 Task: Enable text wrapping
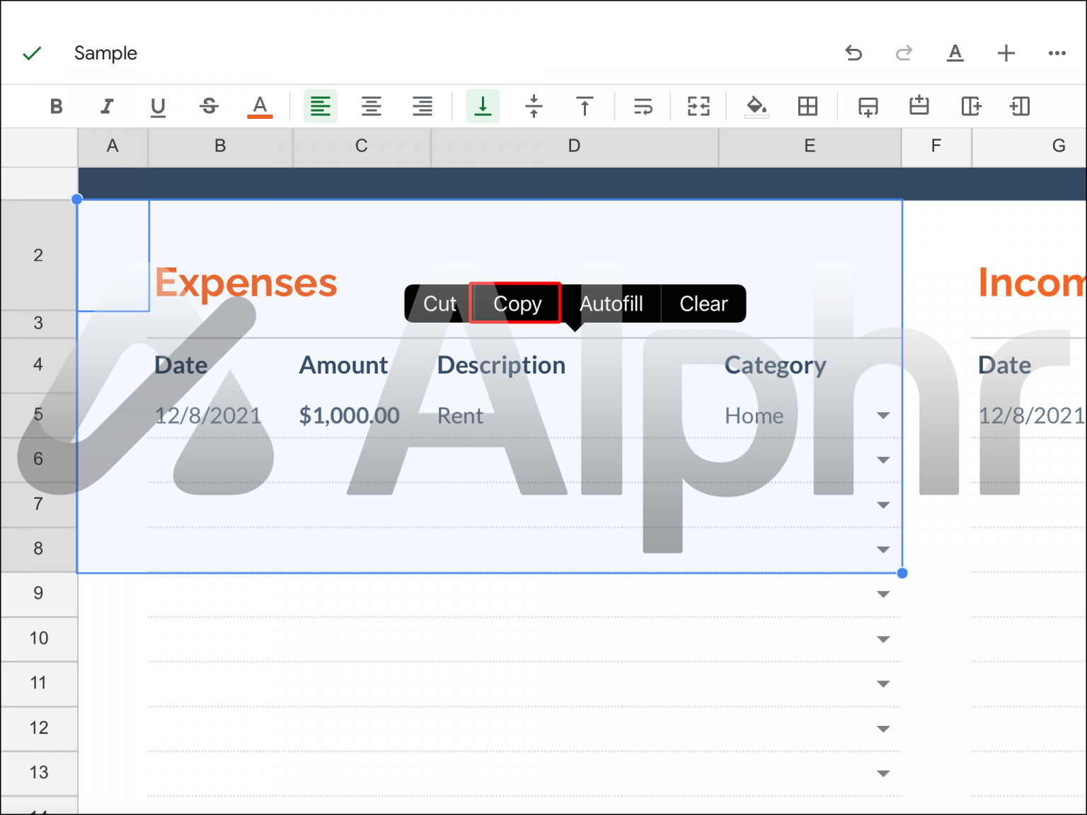pos(643,107)
